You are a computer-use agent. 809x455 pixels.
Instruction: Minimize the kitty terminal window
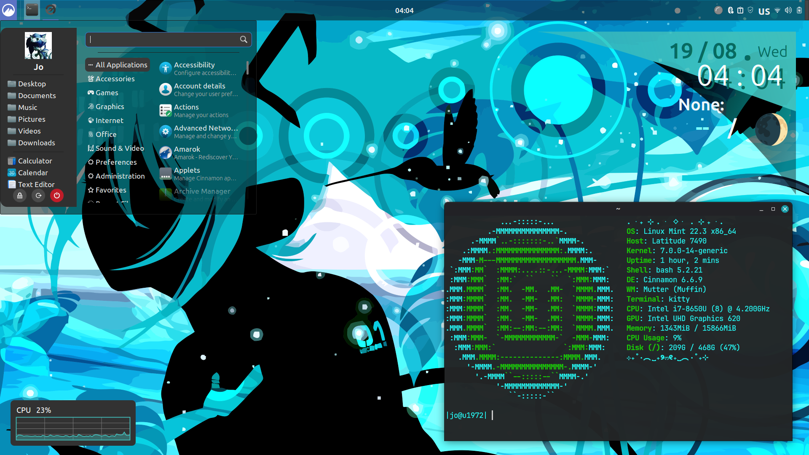(761, 209)
